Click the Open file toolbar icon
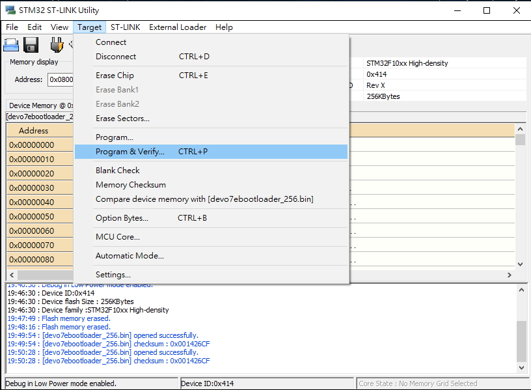531x390 pixels. [x=11, y=44]
